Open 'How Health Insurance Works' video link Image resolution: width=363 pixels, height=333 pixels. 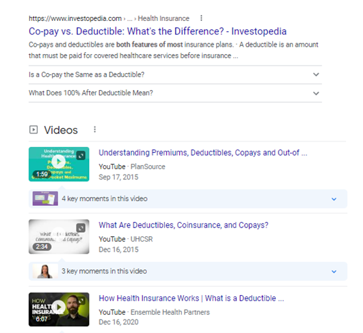[x=191, y=298]
